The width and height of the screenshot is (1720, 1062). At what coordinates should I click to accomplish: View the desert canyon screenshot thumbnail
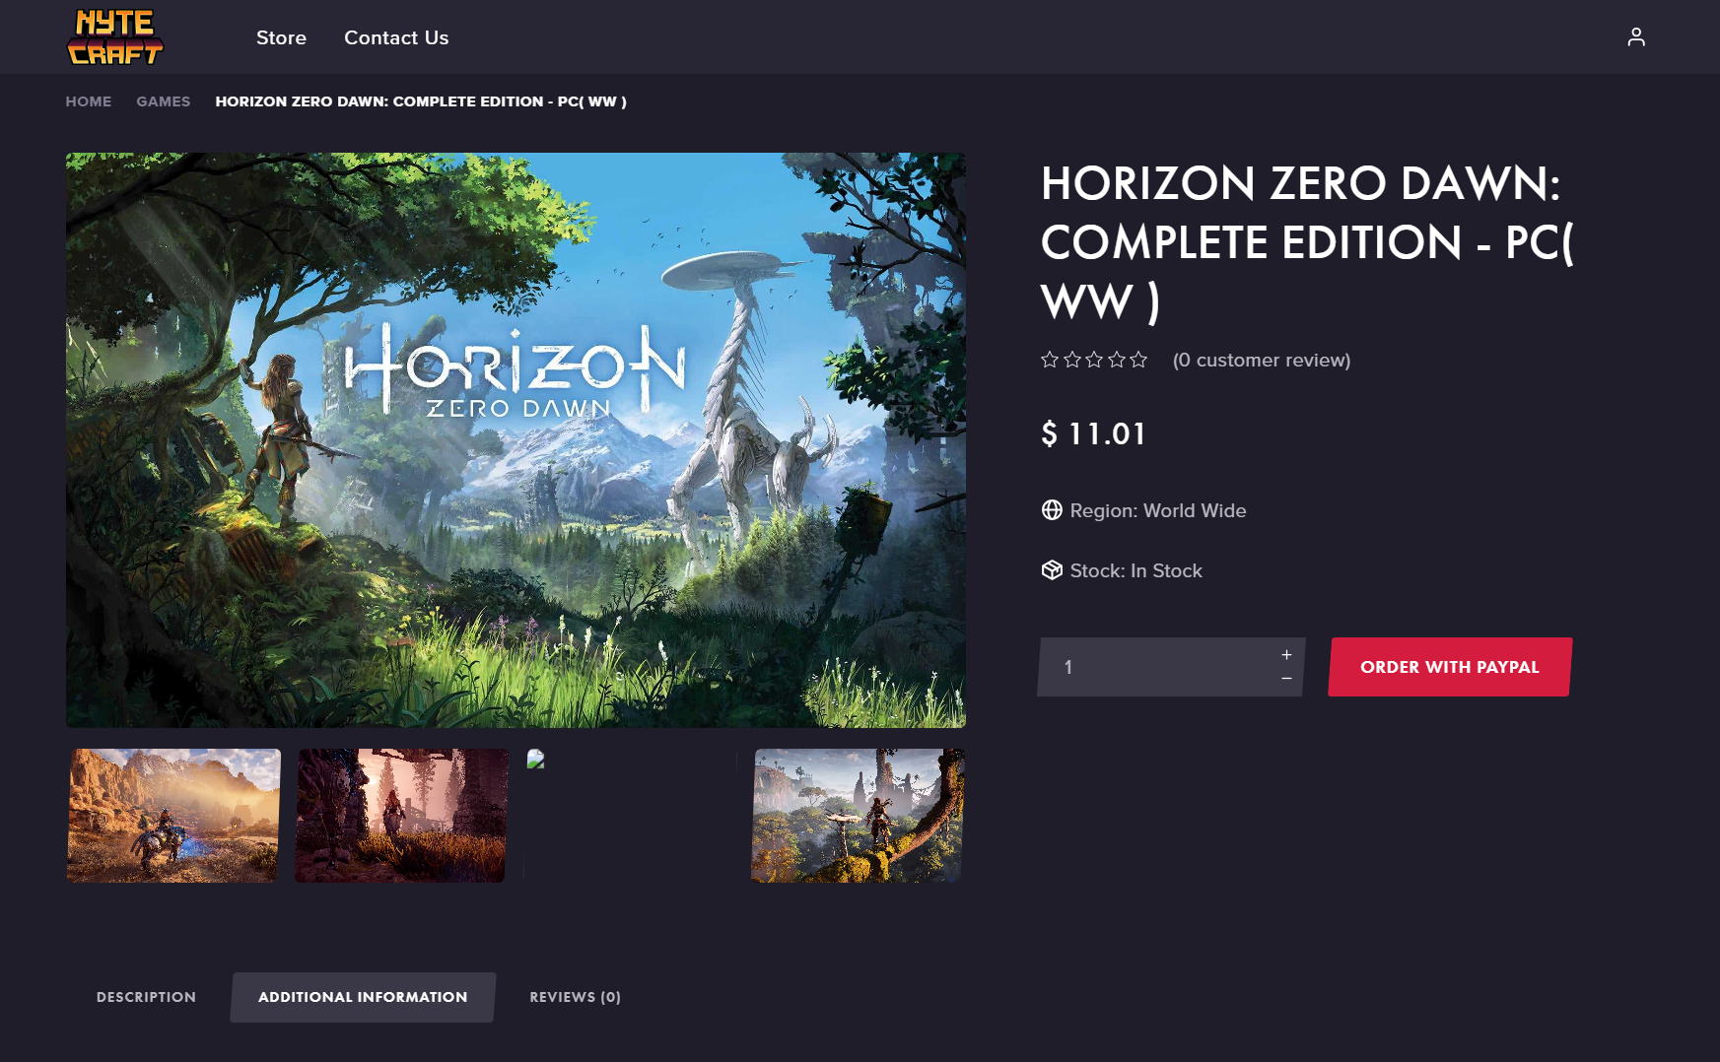tap(173, 815)
